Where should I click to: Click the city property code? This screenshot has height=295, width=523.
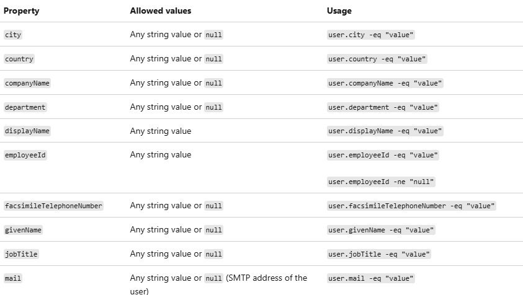[x=13, y=35]
